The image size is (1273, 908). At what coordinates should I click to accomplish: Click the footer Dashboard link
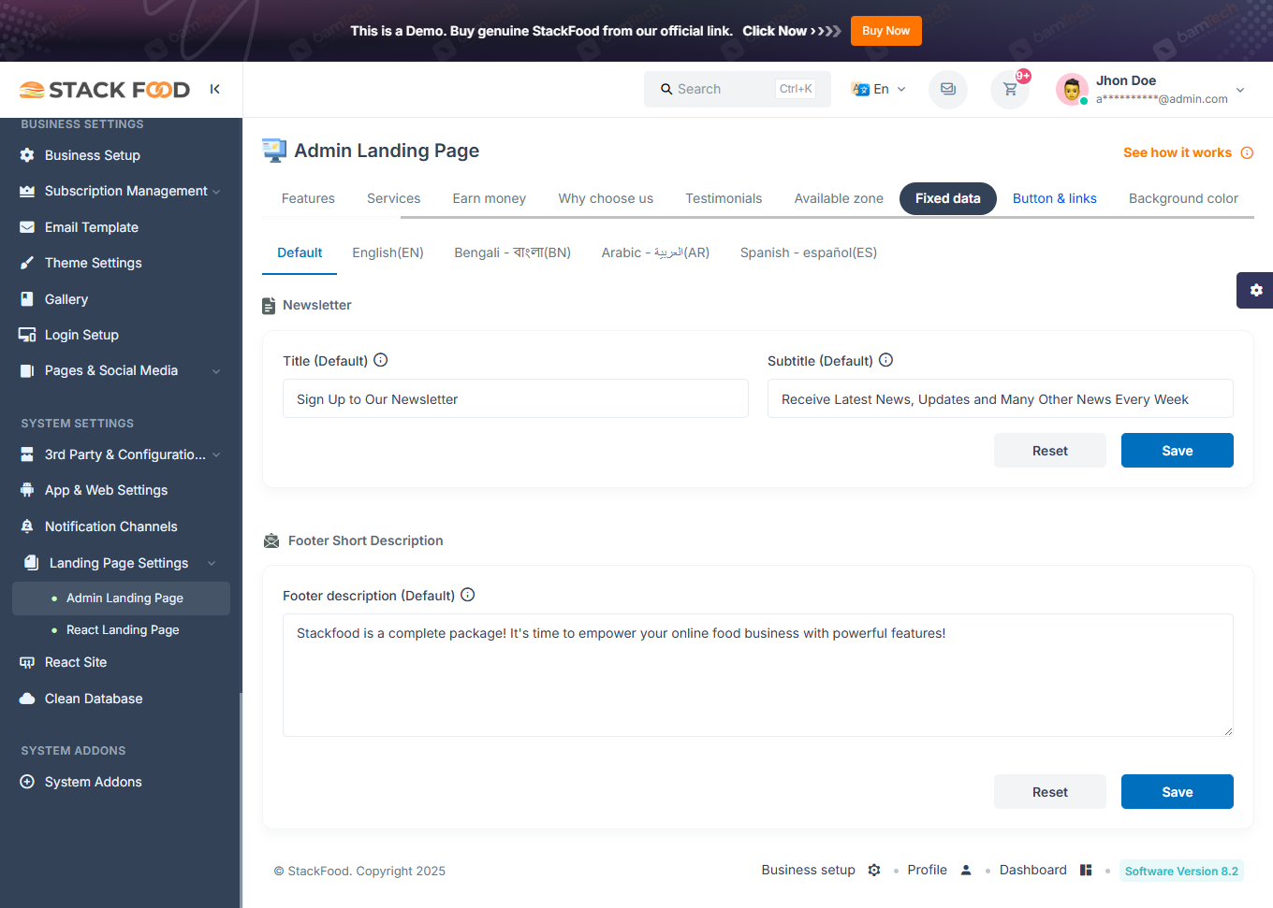pyautogui.click(x=1032, y=870)
